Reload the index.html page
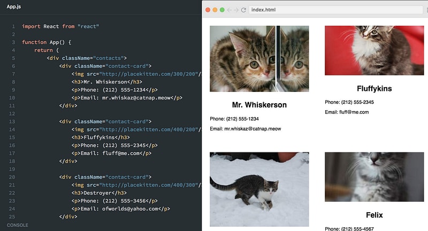Viewport: 428px width, 231px height. (243, 10)
